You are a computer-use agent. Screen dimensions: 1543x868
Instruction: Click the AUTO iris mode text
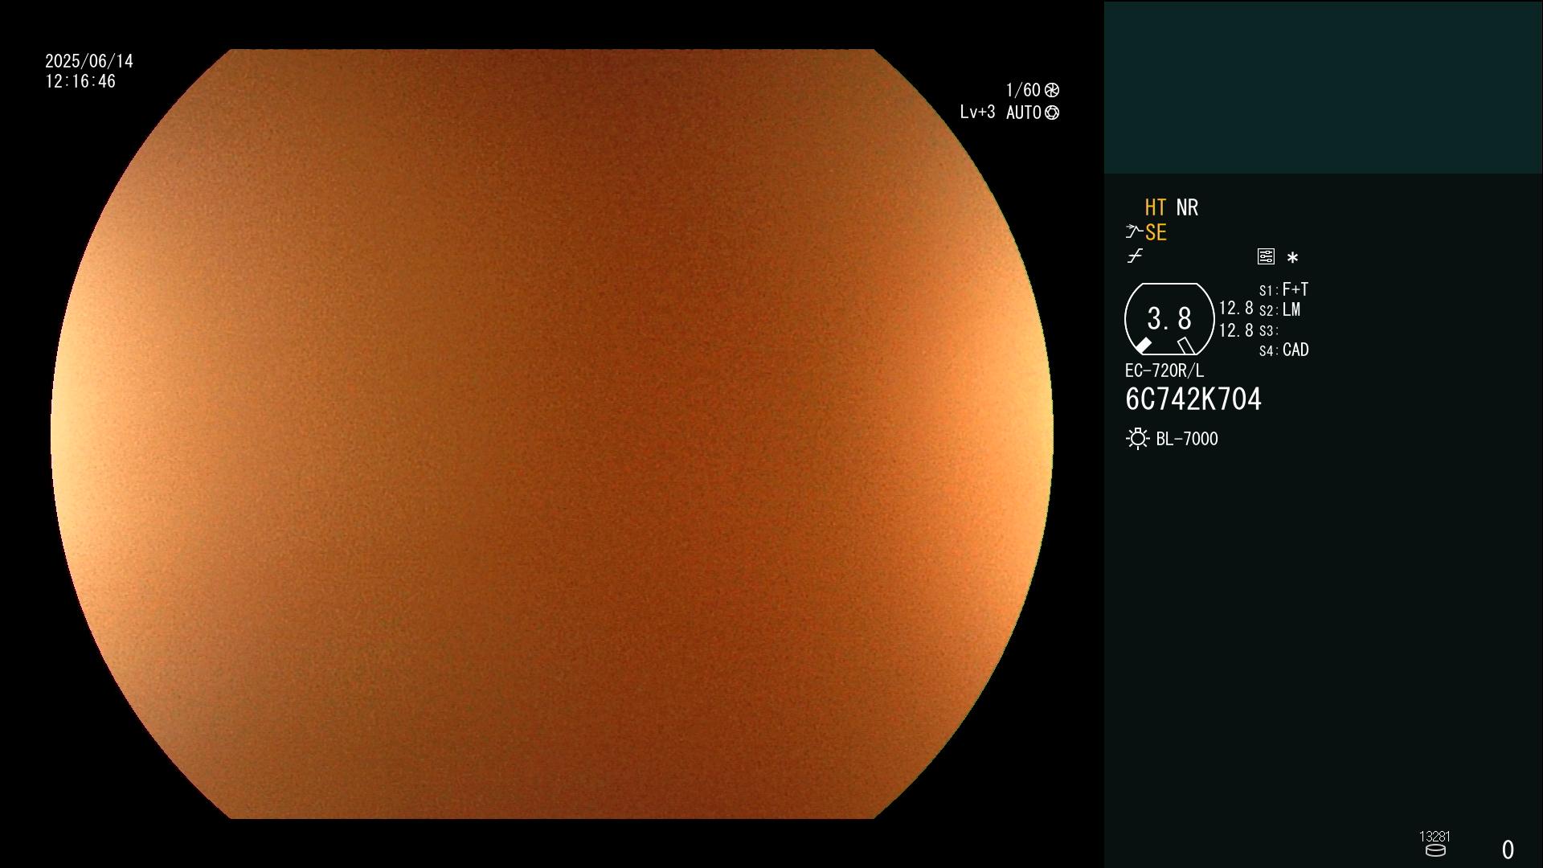(1023, 113)
